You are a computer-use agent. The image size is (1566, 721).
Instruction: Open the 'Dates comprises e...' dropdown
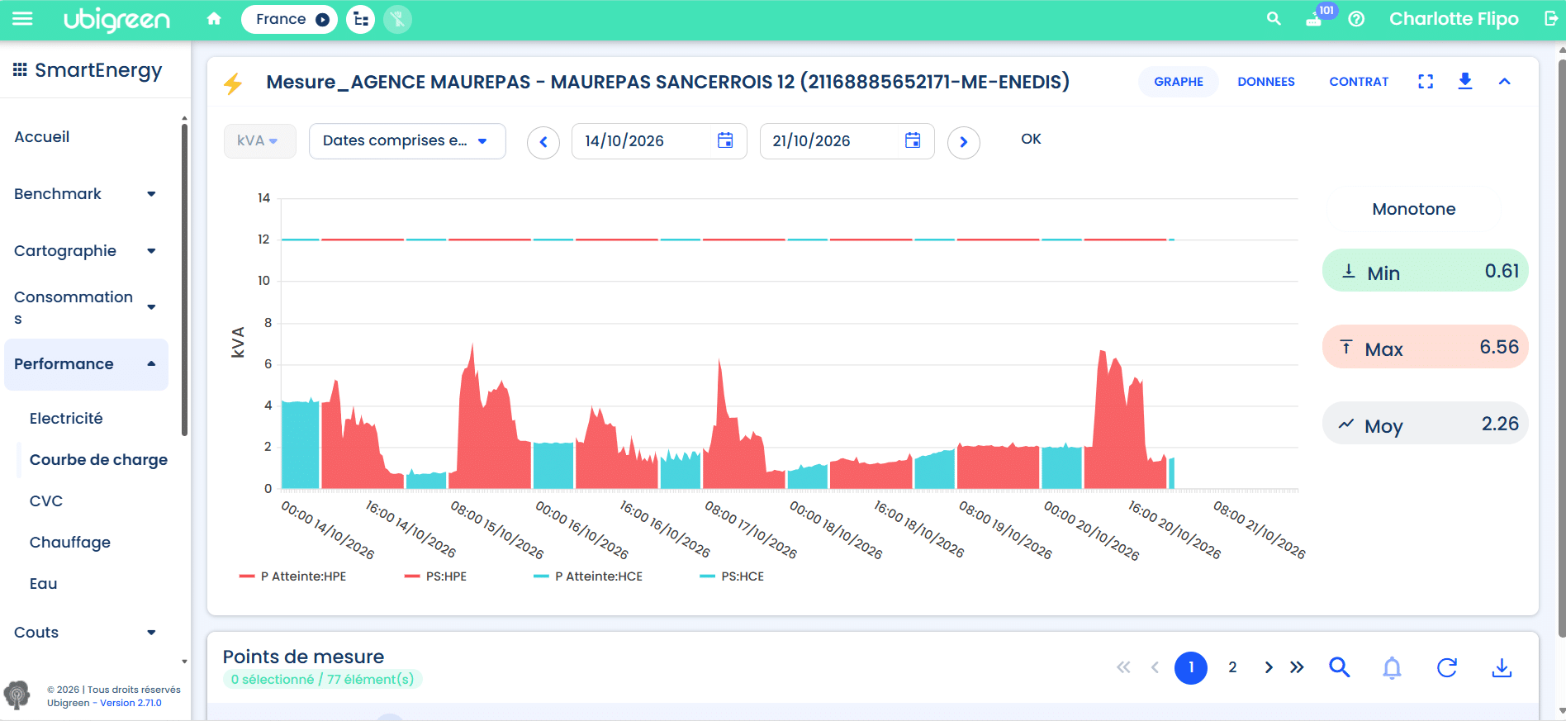(x=407, y=141)
